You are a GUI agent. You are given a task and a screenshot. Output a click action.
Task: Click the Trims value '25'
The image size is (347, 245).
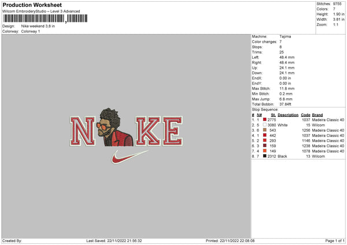(x=282, y=52)
